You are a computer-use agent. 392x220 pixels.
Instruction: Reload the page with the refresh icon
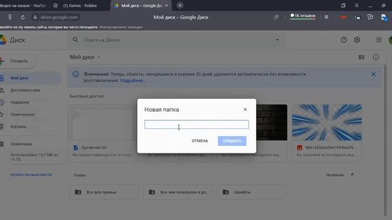(x=23, y=17)
